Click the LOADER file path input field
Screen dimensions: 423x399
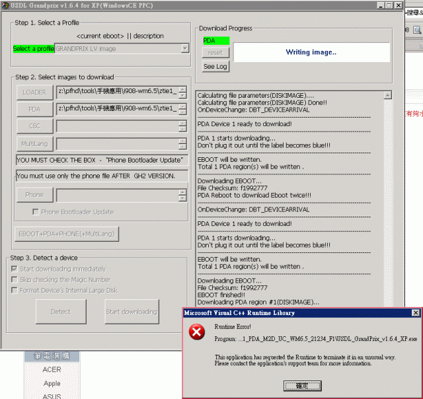coord(118,92)
